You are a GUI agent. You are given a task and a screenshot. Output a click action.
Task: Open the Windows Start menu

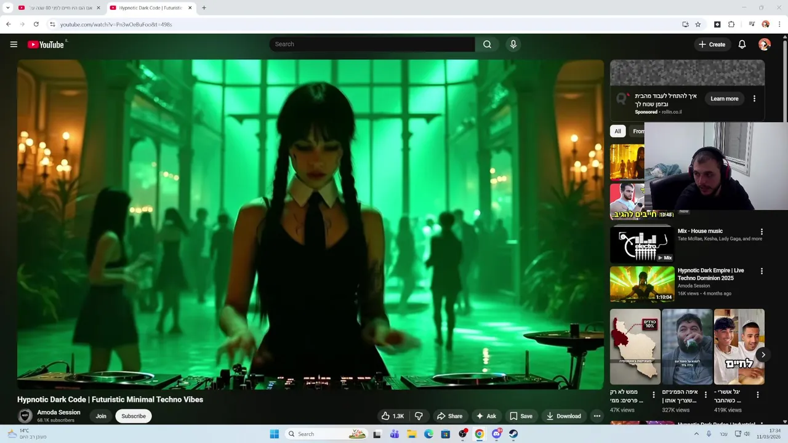click(274, 434)
